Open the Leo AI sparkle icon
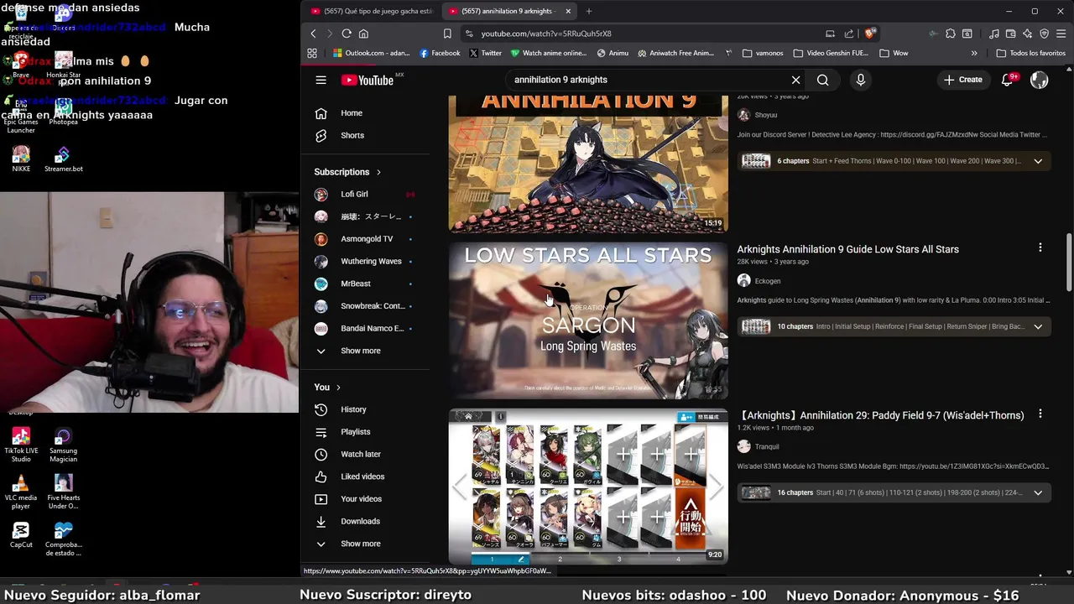This screenshot has width=1074, height=604. (1027, 34)
